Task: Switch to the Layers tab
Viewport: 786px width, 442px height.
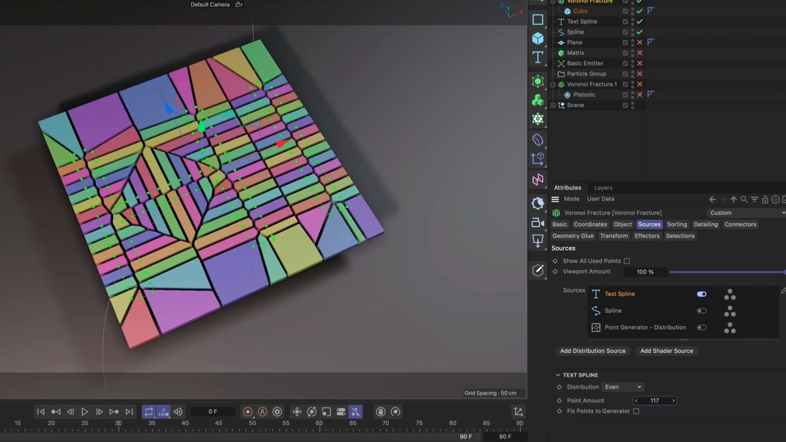Action: [x=603, y=188]
